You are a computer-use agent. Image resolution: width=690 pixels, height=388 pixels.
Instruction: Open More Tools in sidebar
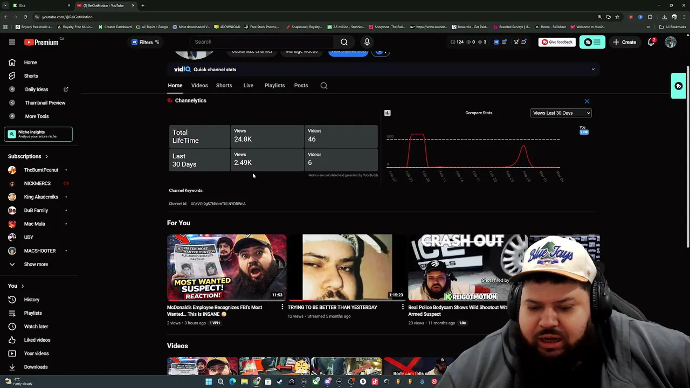[x=38, y=116]
